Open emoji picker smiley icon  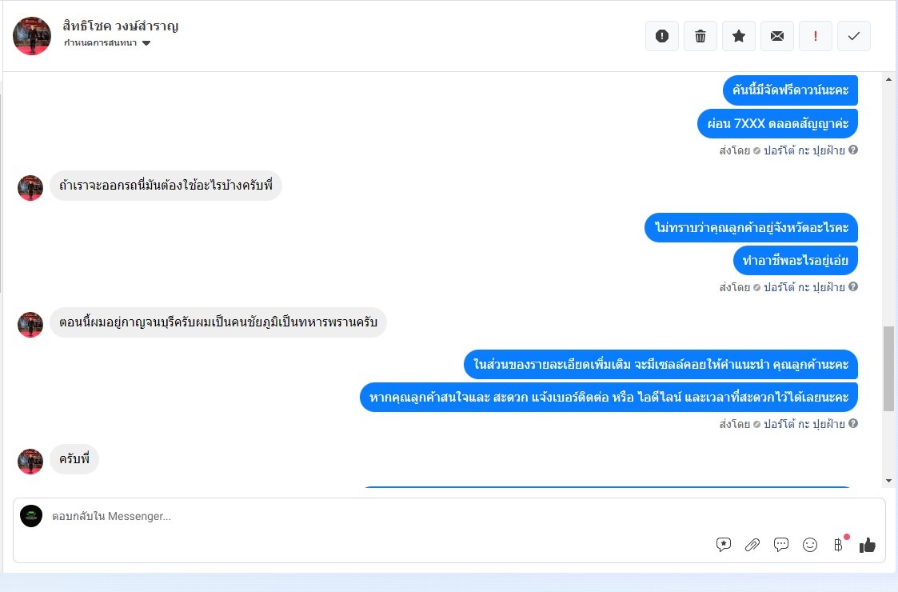pyautogui.click(x=810, y=545)
